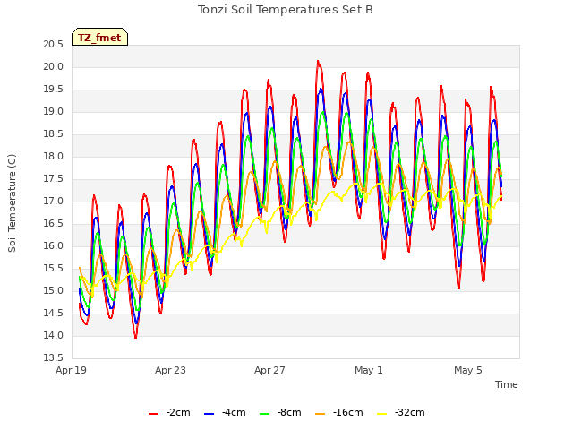Click the Soil Temperature (C) axis label
573x430 pixels.
tap(12, 203)
